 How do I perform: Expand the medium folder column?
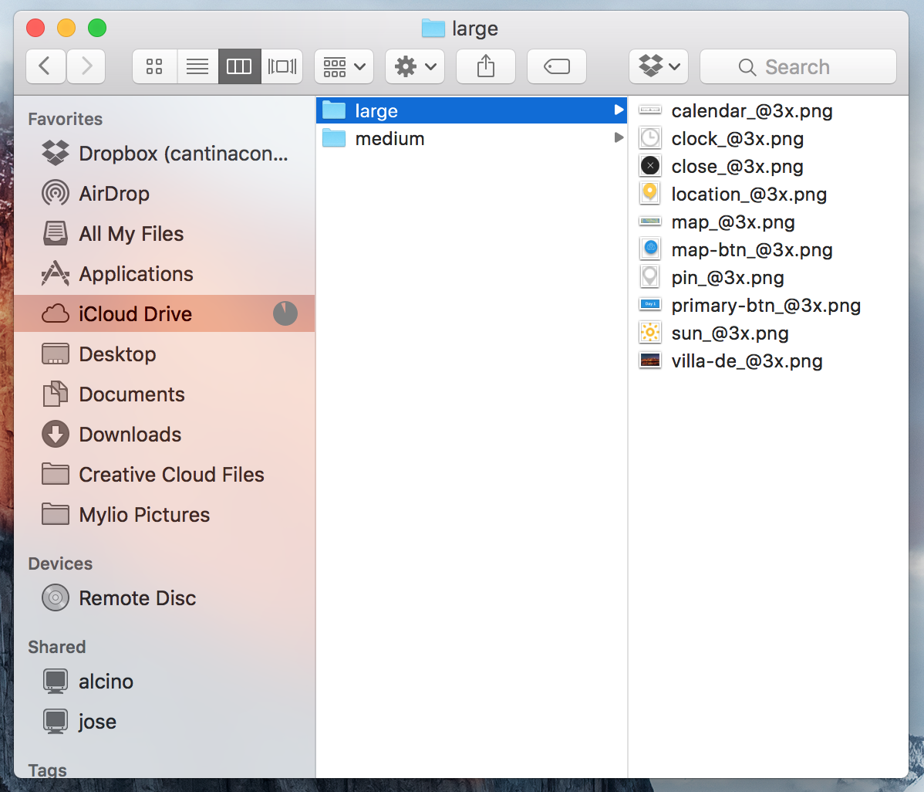click(x=619, y=138)
